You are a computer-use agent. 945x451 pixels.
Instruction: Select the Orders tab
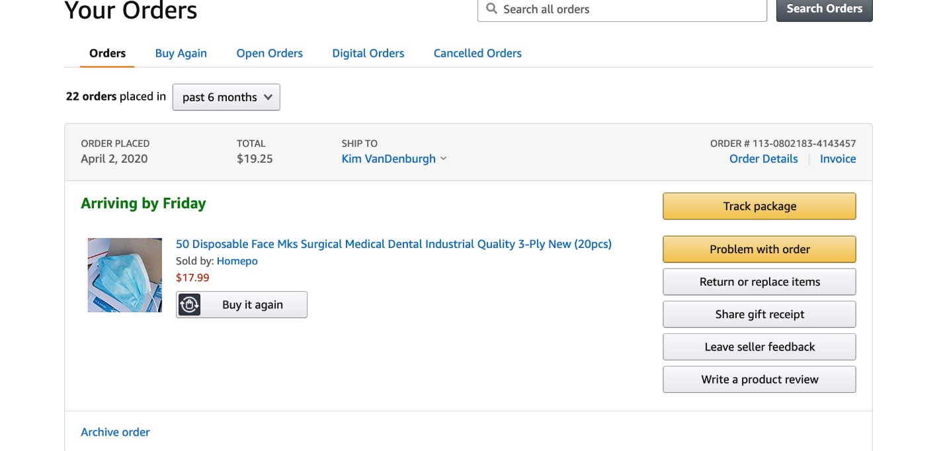[107, 54]
